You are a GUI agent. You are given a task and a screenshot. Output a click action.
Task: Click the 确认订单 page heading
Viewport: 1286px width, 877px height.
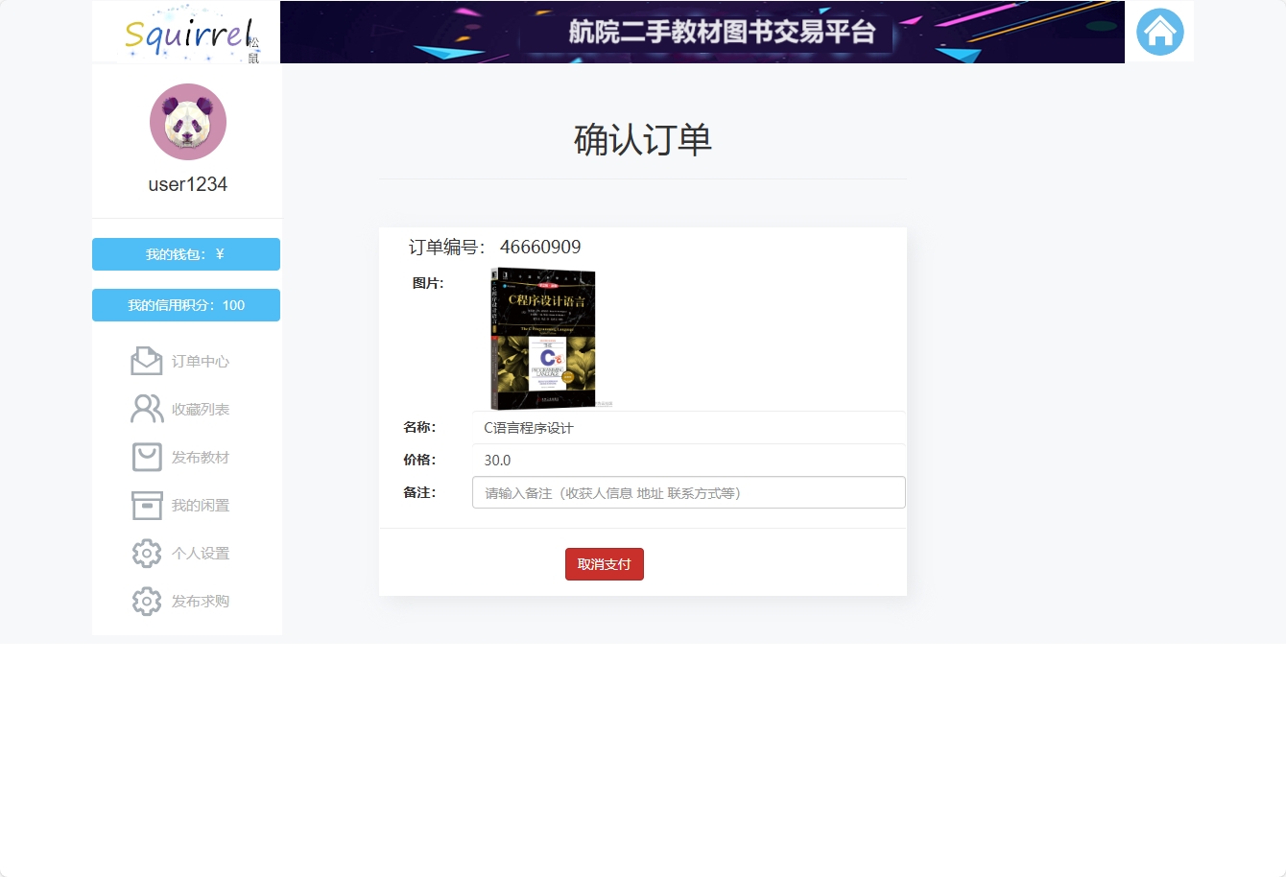click(642, 140)
